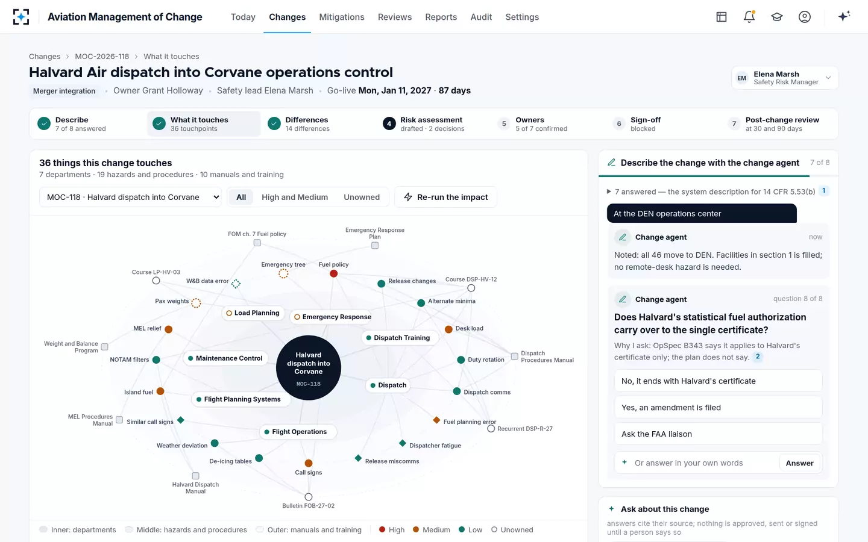Choose 'Ask the FAA liaison'
Viewport: 868px width, 542px height.
click(x=718, y=434)
